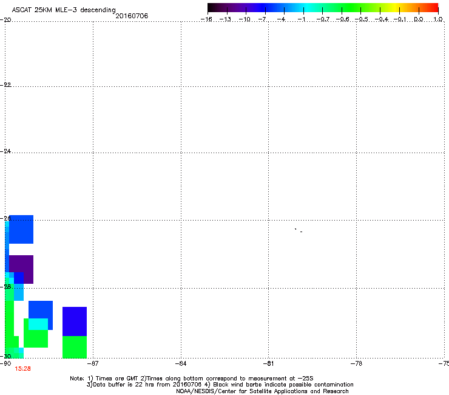Select the -10 color scale label
Image resolution: width=449 pixels, height=395 pixels.
[x=245, y=19]
